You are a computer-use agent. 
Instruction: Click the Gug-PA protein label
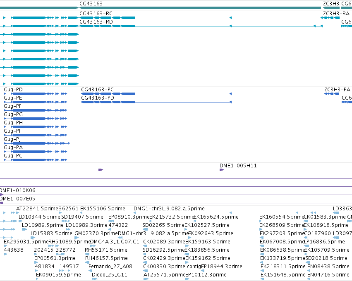(x=13, y=148)
